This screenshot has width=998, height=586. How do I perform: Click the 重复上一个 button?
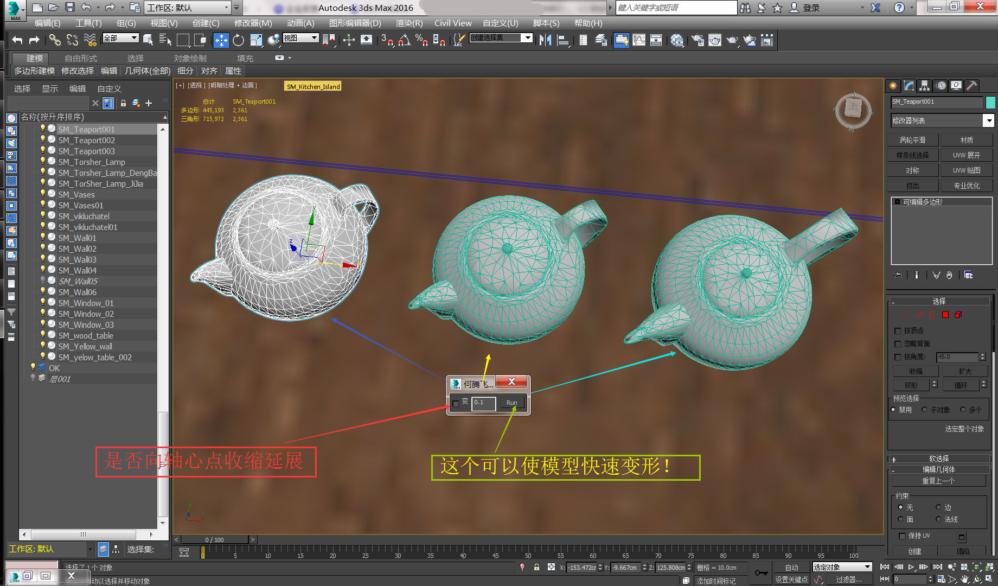(x=939, y=481)
